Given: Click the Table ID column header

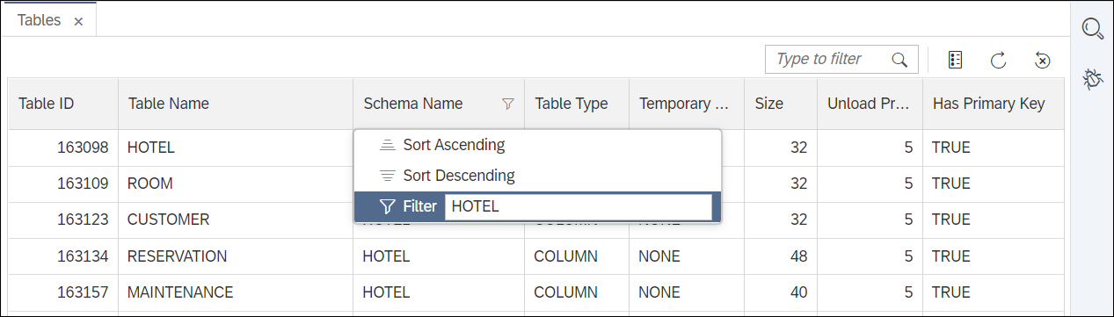Looking at the screenshot, I should point(63,104).
